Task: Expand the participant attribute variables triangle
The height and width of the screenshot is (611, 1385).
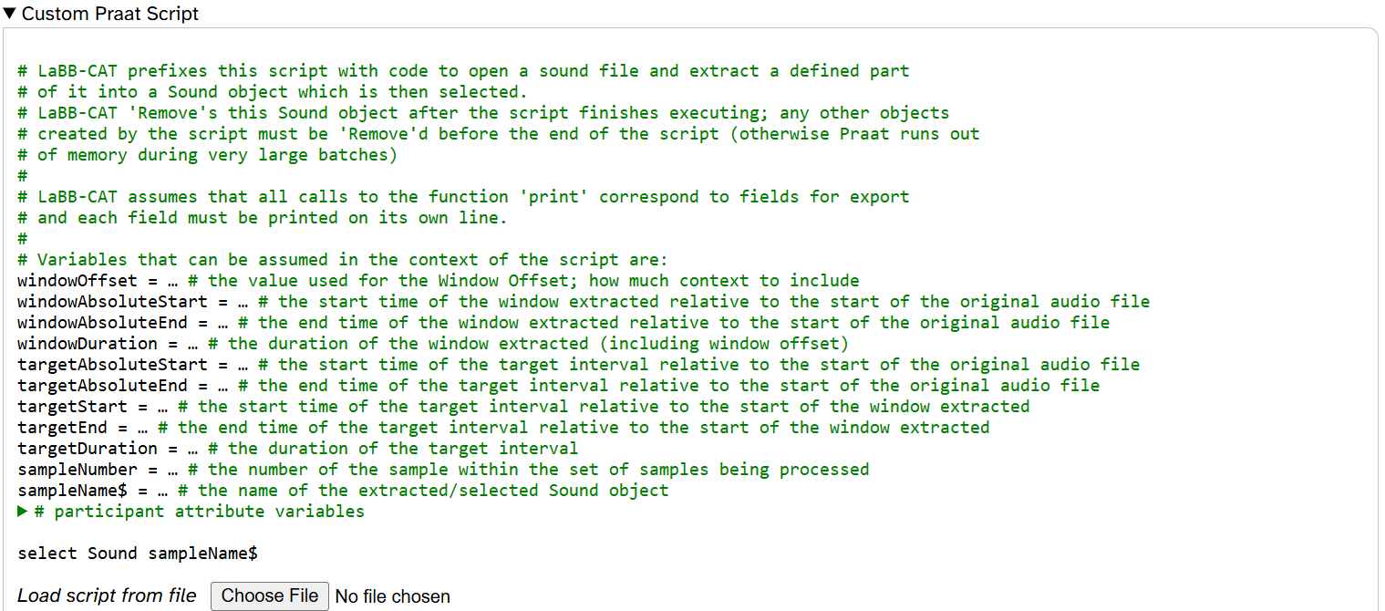Action: pos(24,512)
